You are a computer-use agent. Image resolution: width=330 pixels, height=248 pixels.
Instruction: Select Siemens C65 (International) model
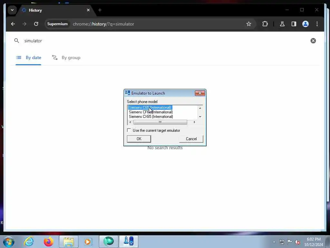[150, 108]
